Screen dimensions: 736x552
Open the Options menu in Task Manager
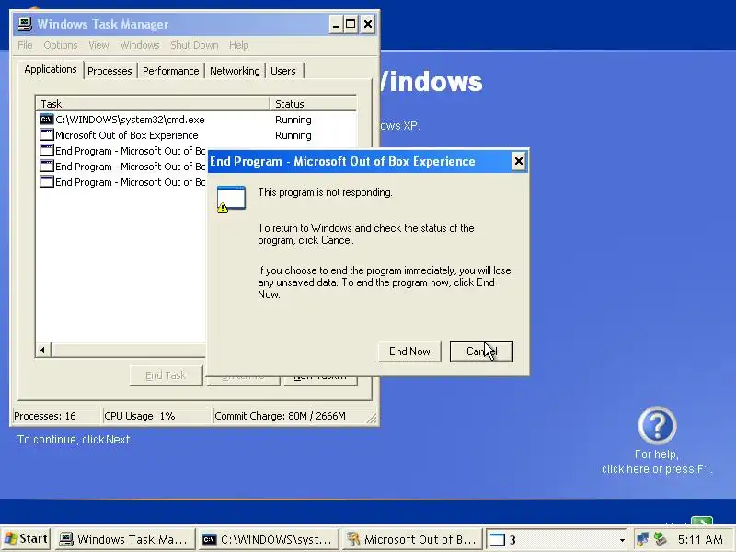pos(61,45)
